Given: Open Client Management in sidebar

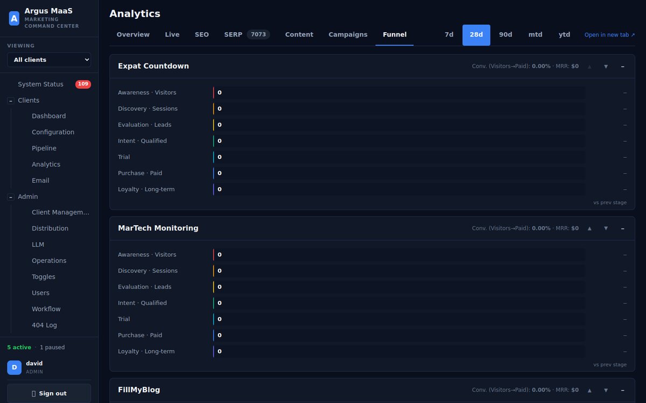Looking at the screenshot, I should click(60, 212).
